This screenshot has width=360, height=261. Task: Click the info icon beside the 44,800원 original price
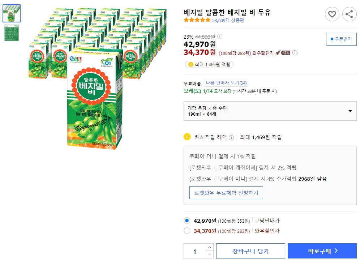coord(220,36)
